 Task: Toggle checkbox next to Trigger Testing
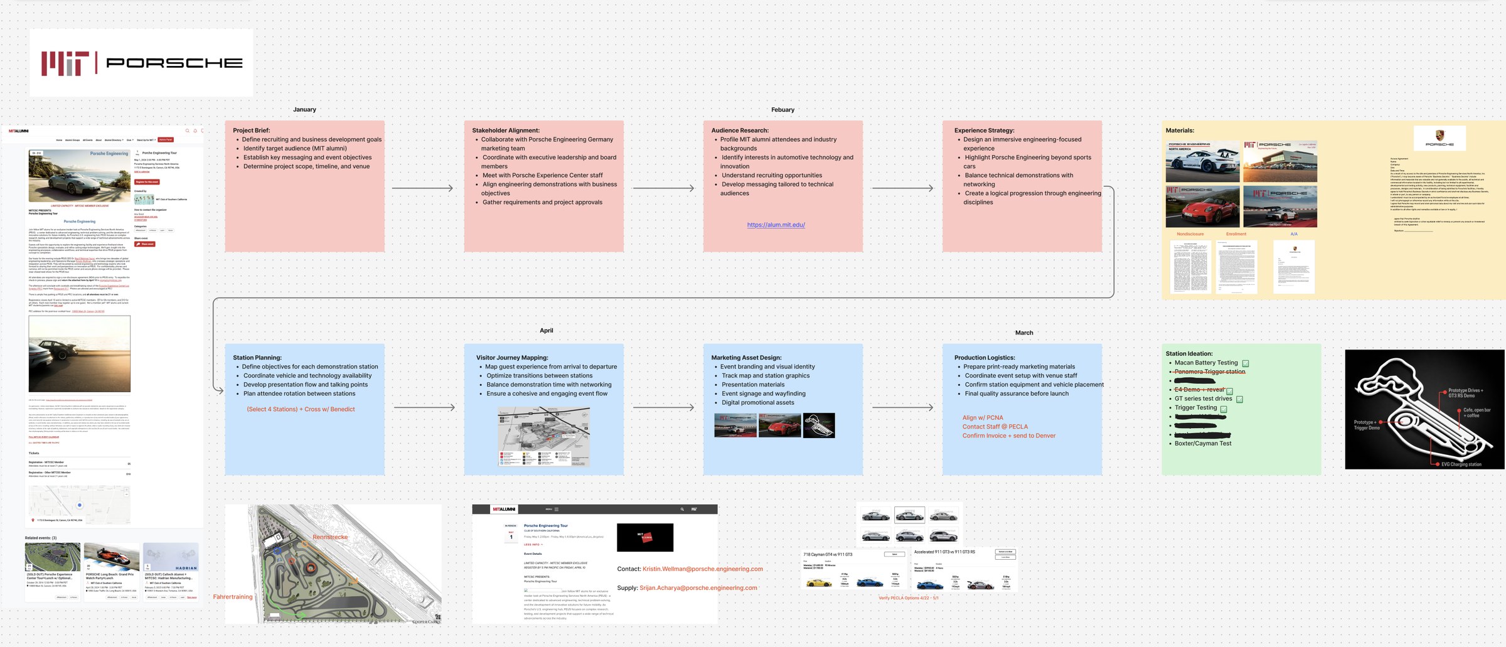click(x=1224, y=409)
